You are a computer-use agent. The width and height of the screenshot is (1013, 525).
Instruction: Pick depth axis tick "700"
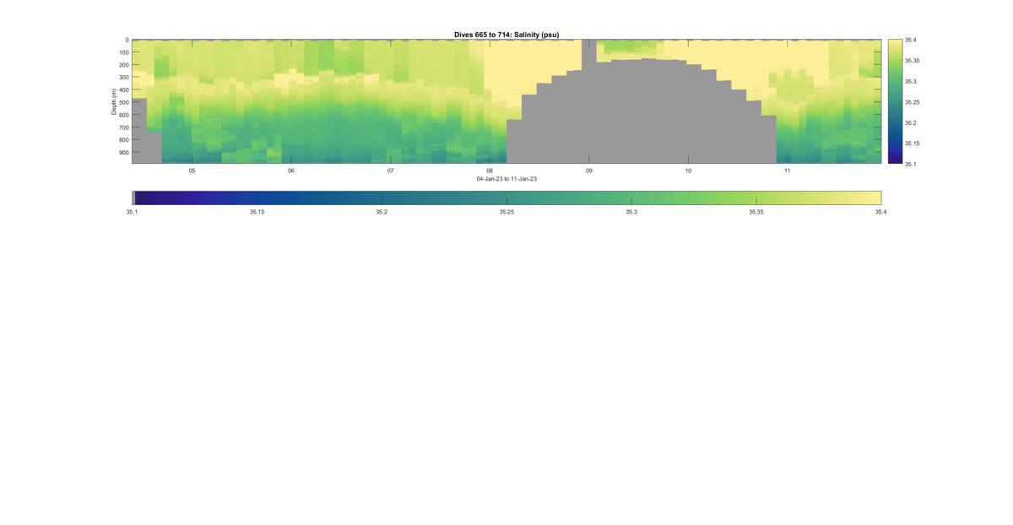(x=123, y=127)
